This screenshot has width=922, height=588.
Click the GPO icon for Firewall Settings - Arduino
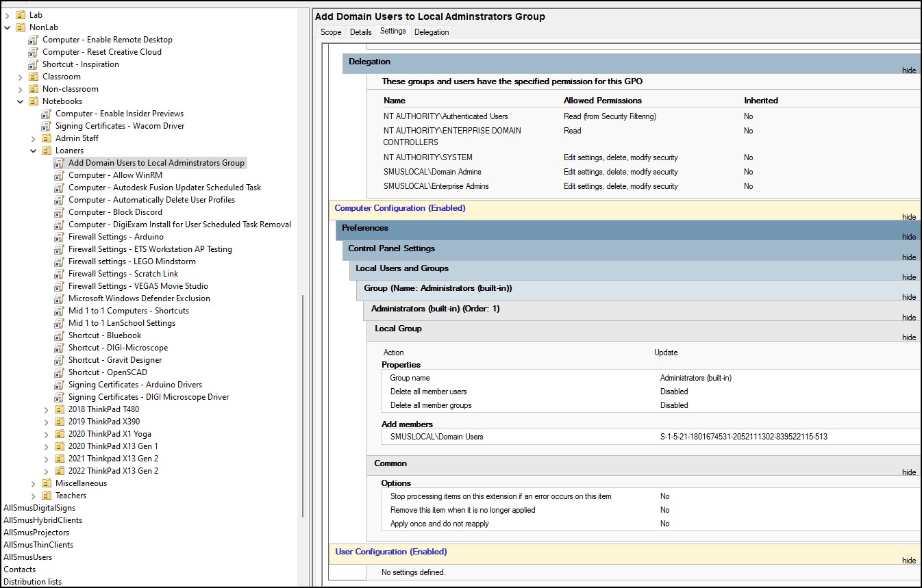tap(60, 237)
